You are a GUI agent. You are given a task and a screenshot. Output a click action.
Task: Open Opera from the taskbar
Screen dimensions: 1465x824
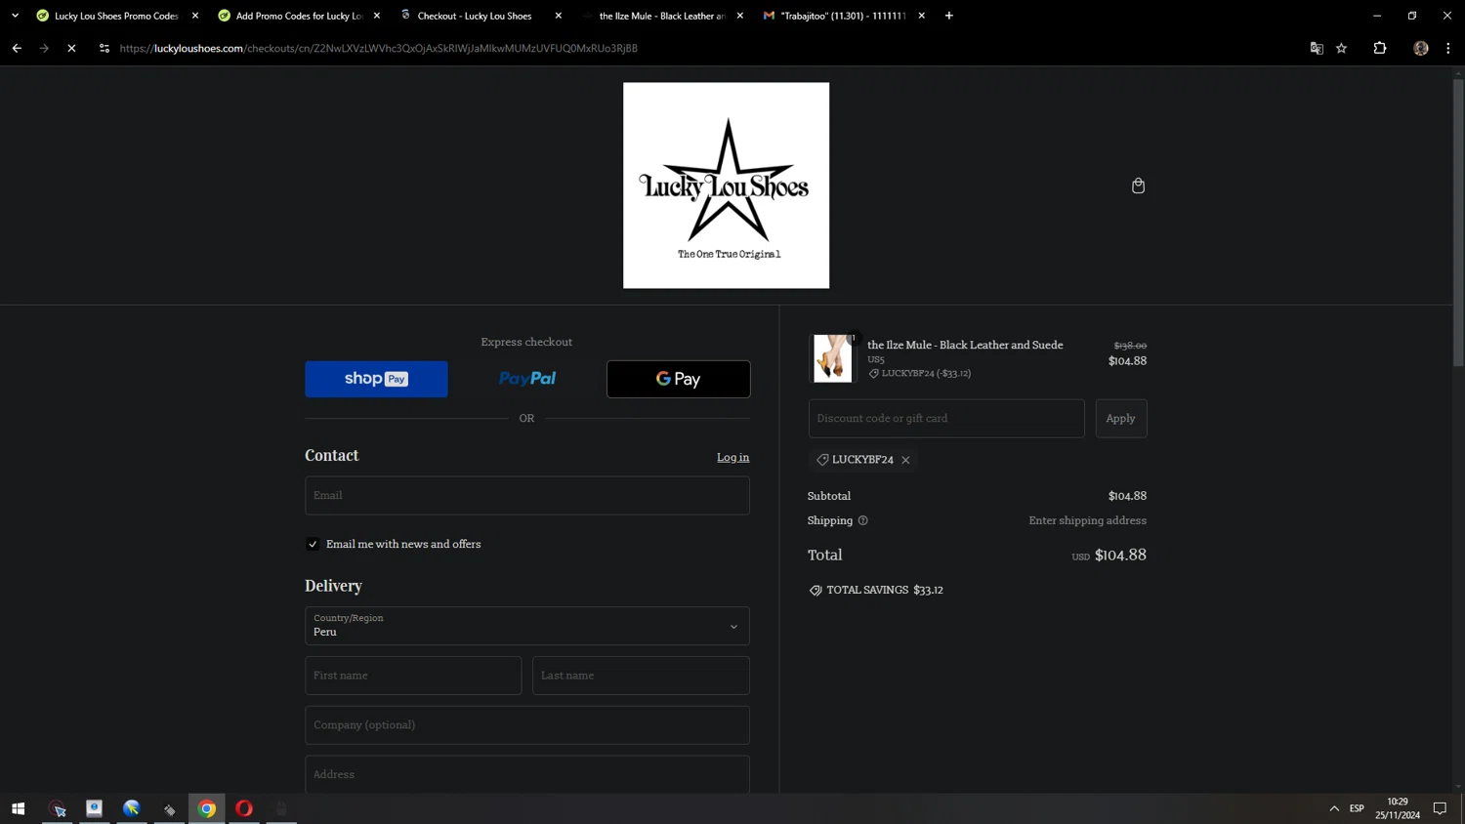(244, 808)
